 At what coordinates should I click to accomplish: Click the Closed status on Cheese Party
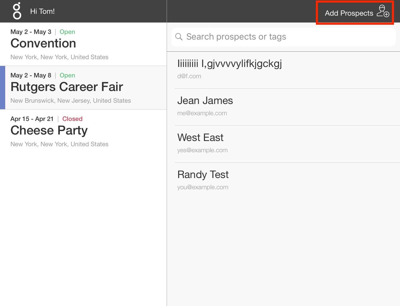[72, 119]
